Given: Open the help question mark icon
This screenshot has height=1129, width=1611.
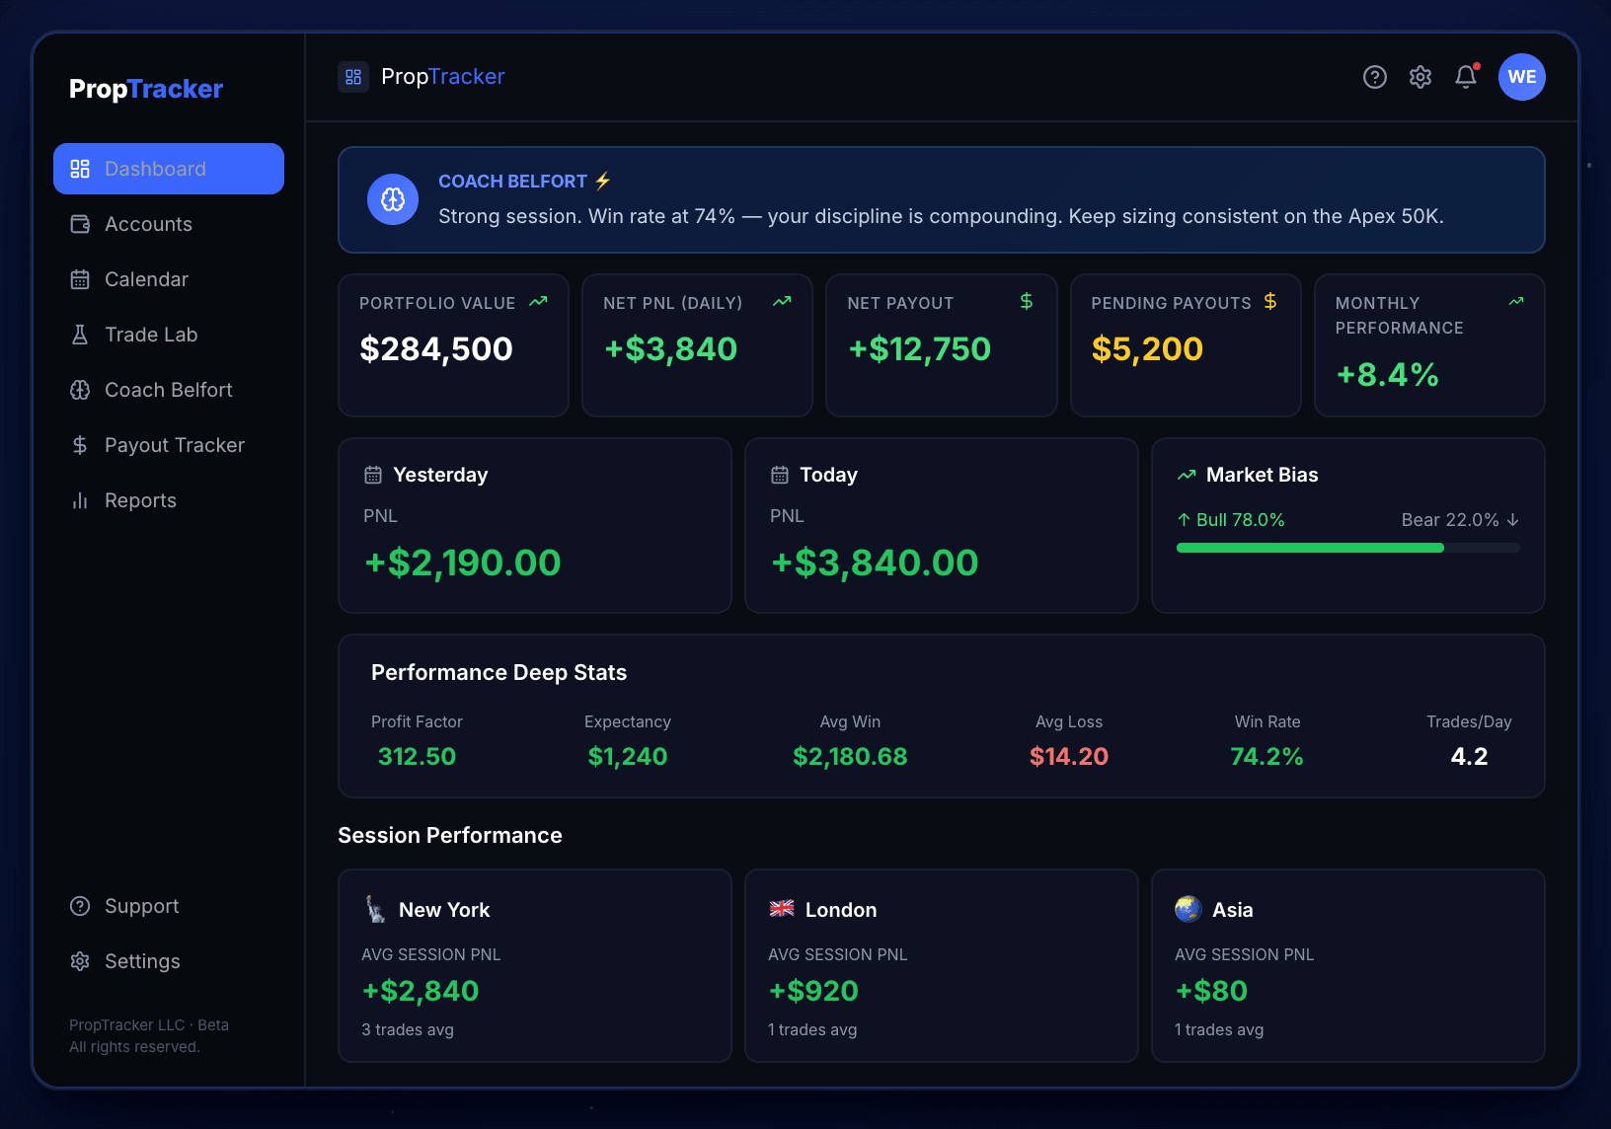Looking at the screenshot, I should click(1374, 76).
